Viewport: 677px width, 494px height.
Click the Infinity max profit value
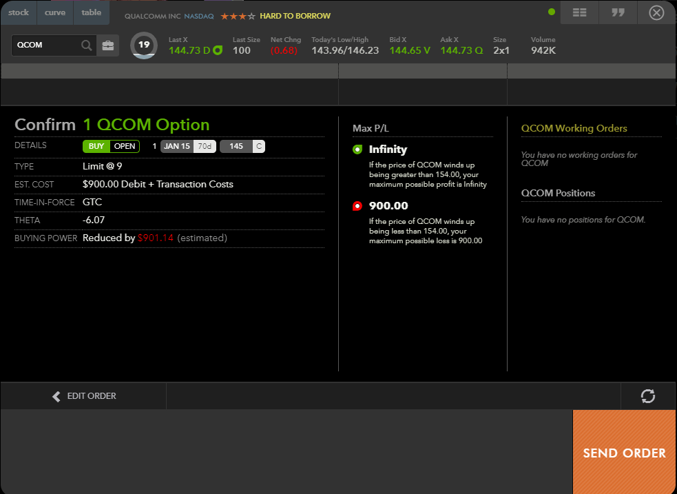pos(388,150)
